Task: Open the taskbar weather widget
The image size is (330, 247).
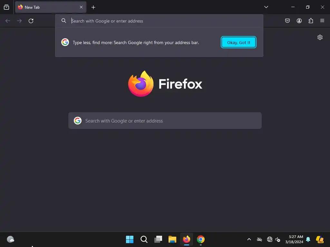Action: click(x=11, y=239)
